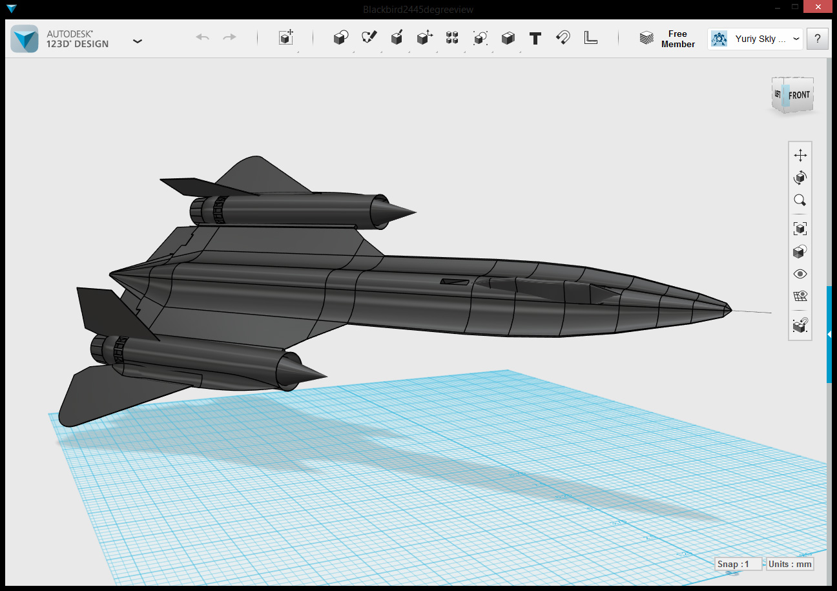837x591 pixels.
Task: Toggle object visibility with eye icon
Action: (x=800, y=274)
